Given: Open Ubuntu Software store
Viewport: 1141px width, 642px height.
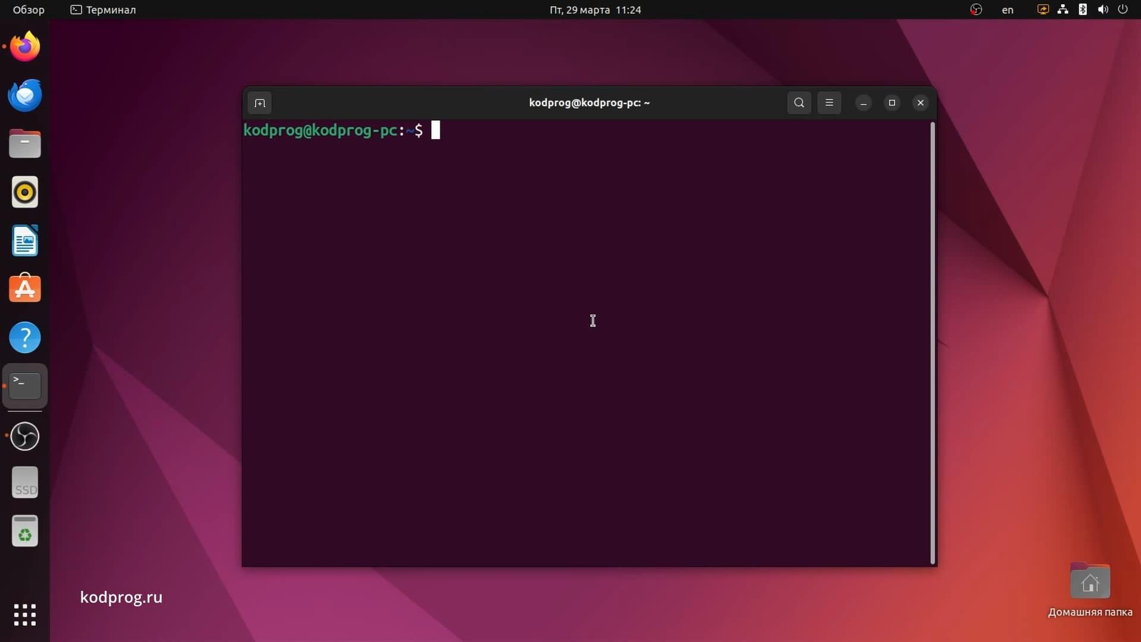Looking at the screenshot, I should (x=25, y=289).
